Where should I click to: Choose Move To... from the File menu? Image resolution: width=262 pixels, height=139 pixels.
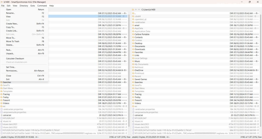pos(24,38)
